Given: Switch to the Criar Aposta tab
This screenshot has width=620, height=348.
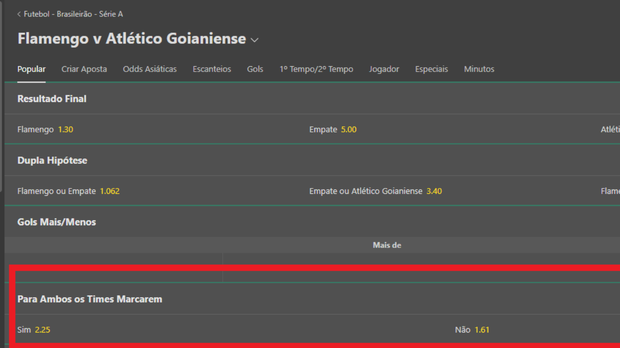Looking at the screenshot, I should (x=84, y=69).
